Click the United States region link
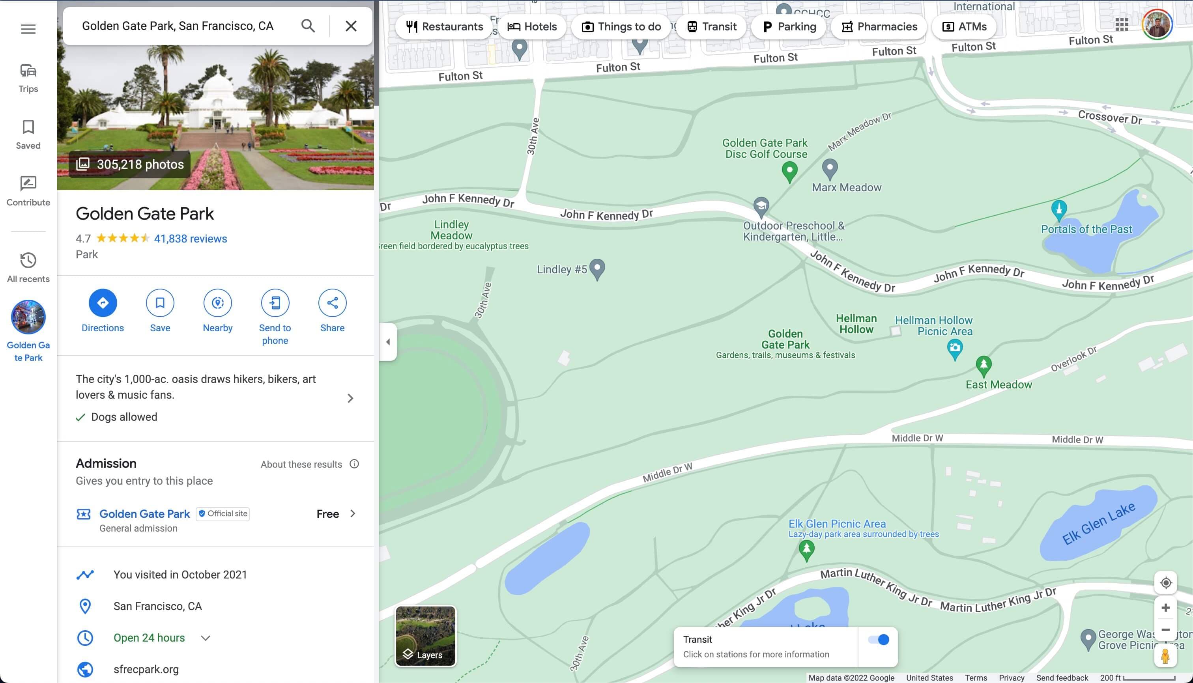The height and width of the screenshot is (683, 1193). click(x=929, y=678)
